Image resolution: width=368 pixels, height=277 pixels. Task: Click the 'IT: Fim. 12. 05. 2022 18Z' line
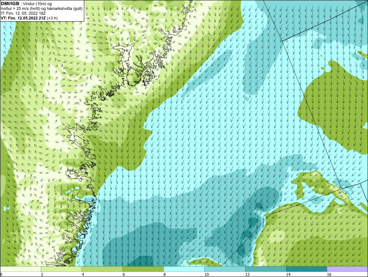tap(23, 13)
